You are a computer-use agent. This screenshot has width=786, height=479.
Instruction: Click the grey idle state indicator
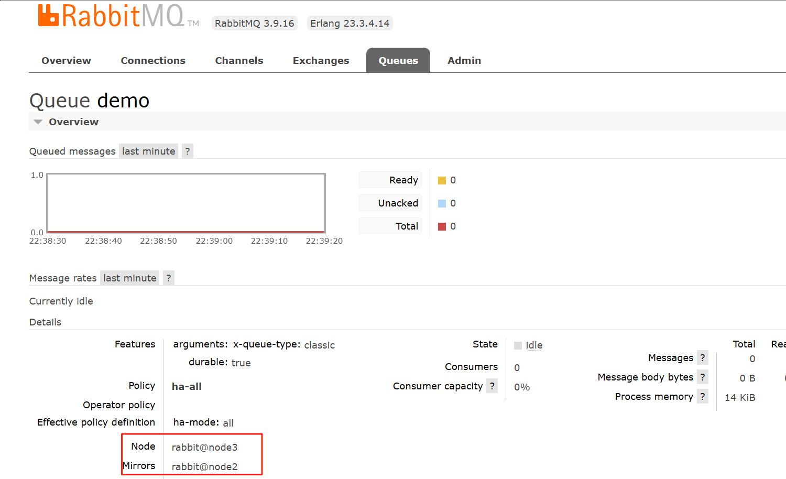[518, 345]
